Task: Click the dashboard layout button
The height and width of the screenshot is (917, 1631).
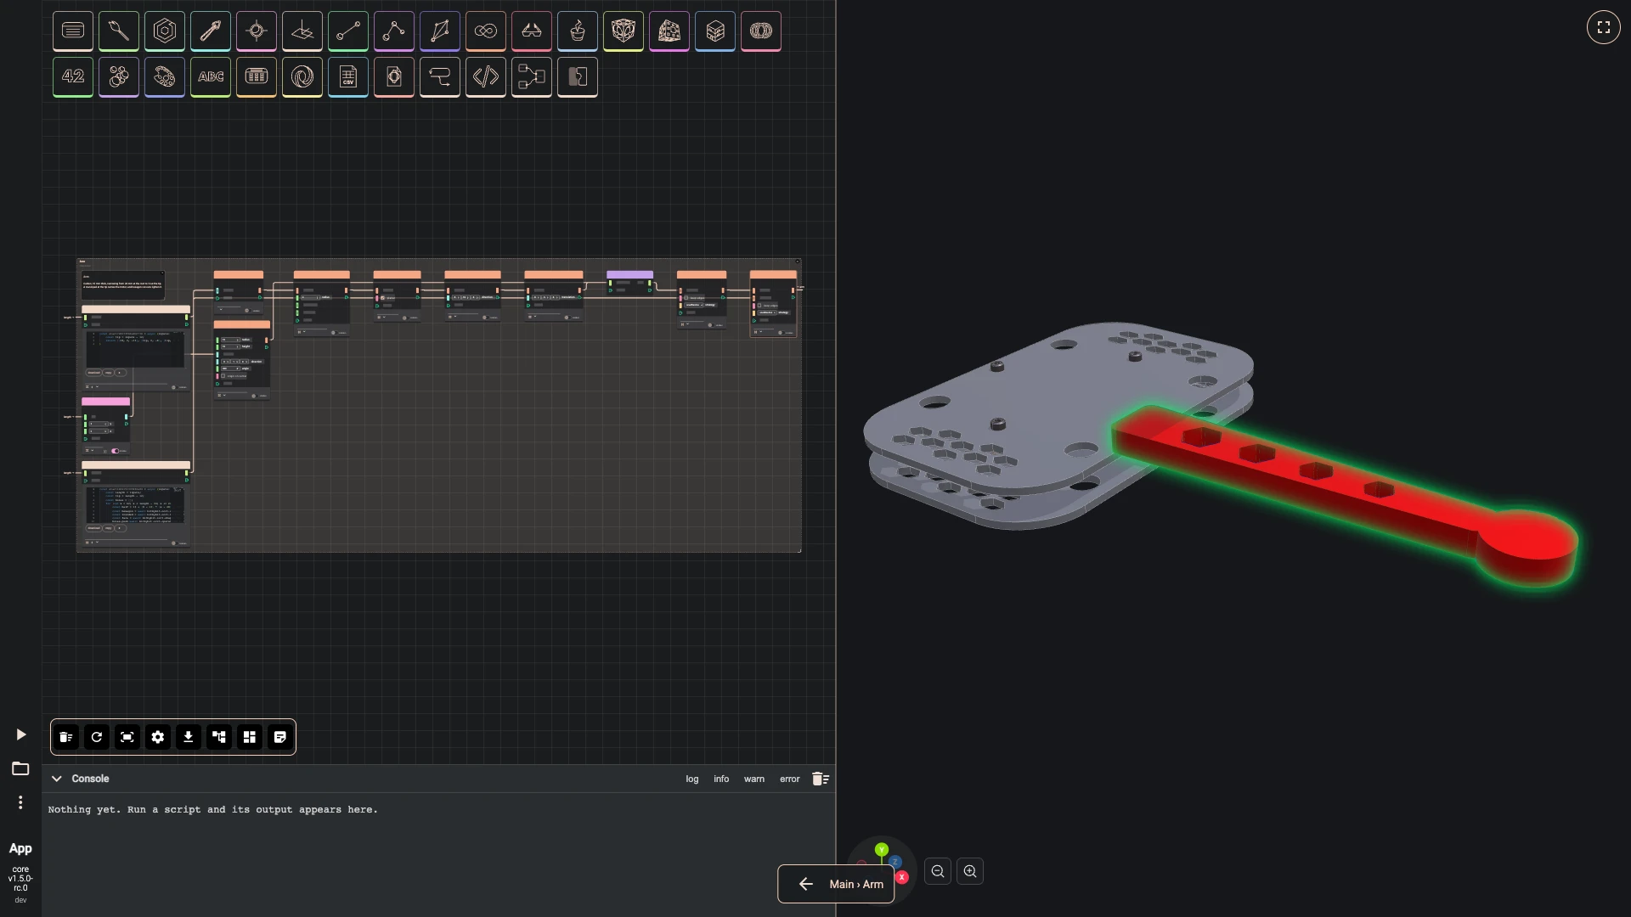Action: point(250,737)
